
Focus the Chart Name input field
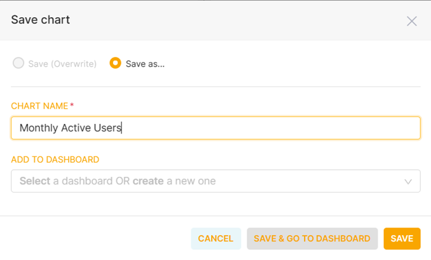click(x=215, y=128)
